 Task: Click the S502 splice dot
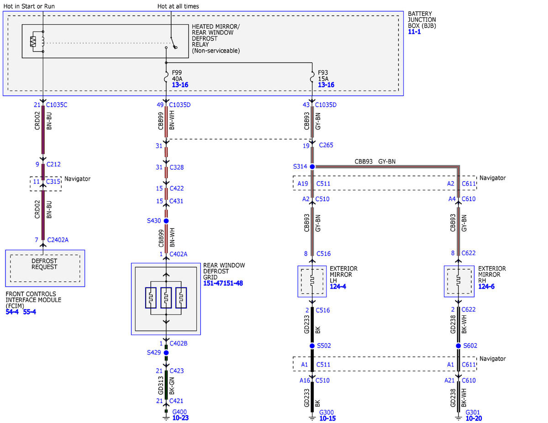(x=312, y=346)
